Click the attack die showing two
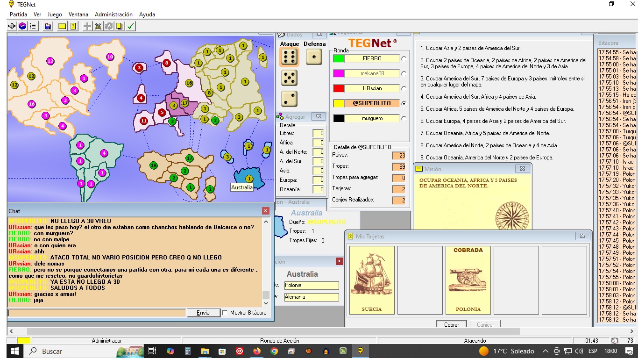 point(289,99)
